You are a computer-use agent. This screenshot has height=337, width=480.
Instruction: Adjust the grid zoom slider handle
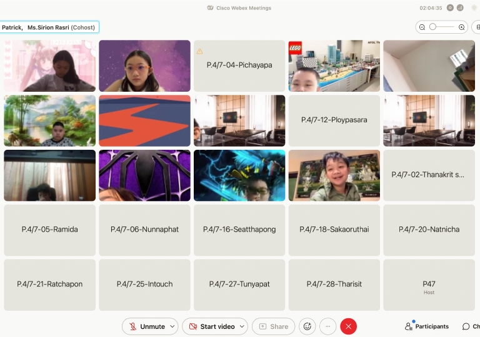click(x=432, y=27)
